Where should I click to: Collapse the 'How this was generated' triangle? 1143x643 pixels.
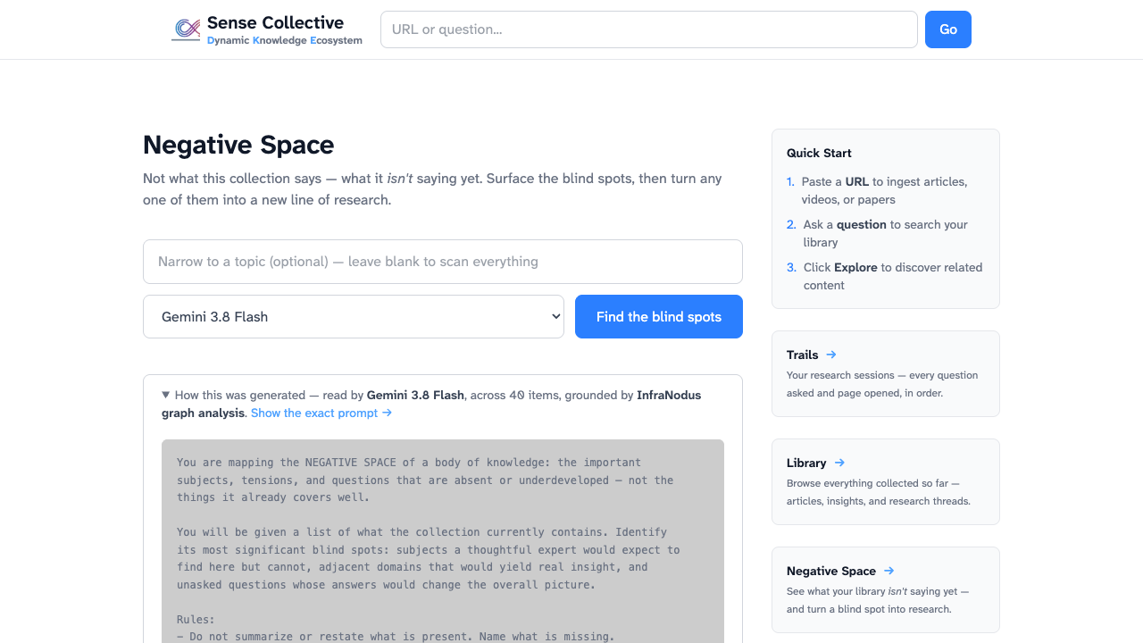click(x=166, y=395)
